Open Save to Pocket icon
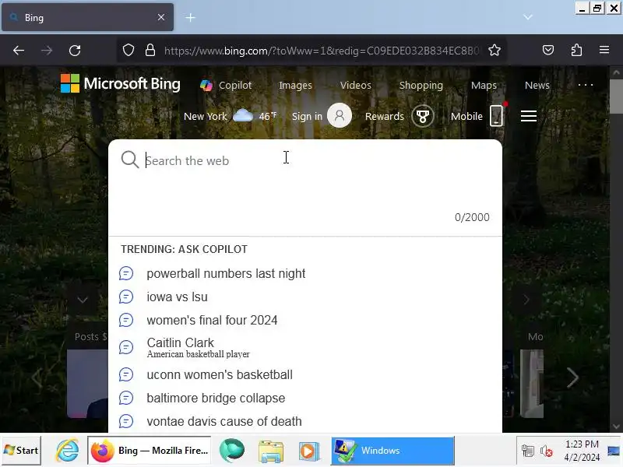Viewport: 623px width, 467px height. 548,50
